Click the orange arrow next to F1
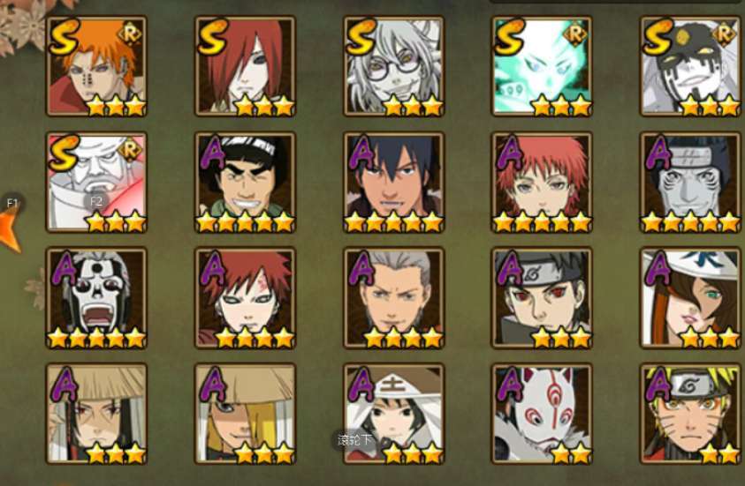The height and width of the screenshot is (486, 745). (10, 231)
